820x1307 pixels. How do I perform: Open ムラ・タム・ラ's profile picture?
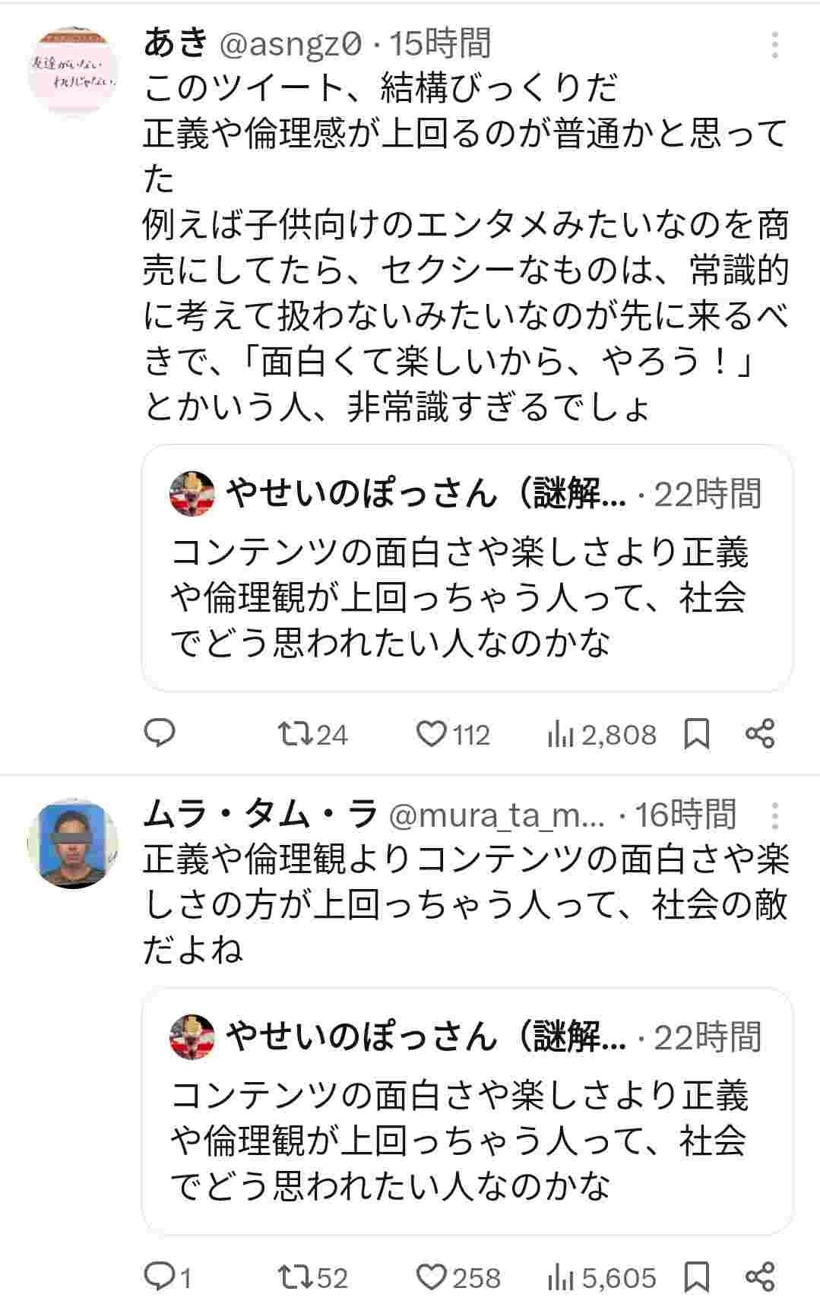point(73,843)
